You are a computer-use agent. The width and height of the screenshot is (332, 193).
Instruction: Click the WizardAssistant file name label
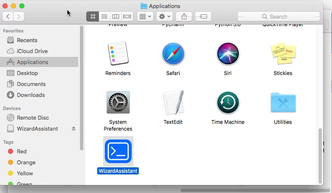[118, 171]
